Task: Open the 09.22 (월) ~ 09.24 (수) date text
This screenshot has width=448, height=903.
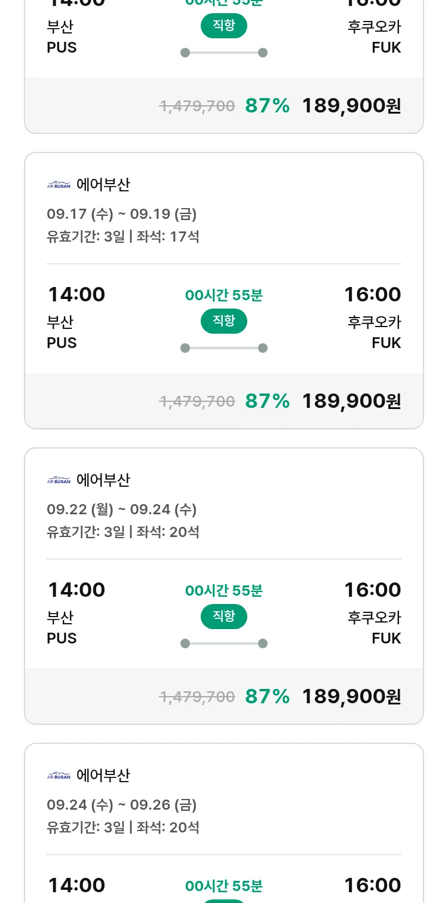Action: 122,510
